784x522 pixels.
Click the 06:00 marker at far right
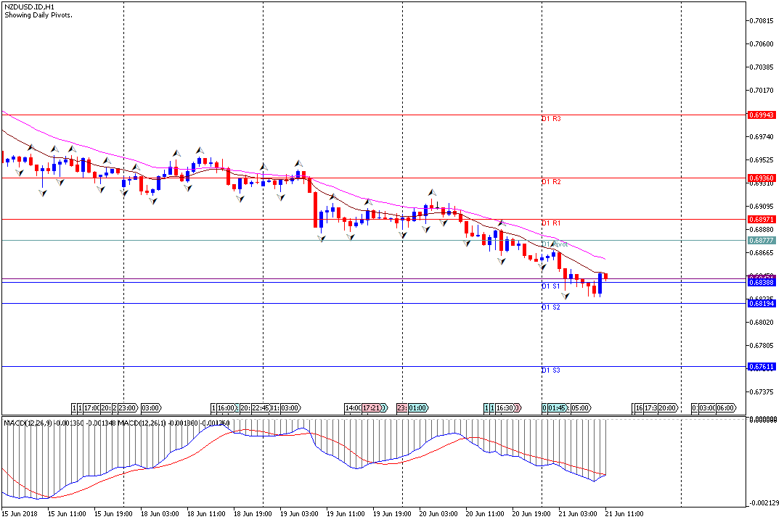point(726,408)
